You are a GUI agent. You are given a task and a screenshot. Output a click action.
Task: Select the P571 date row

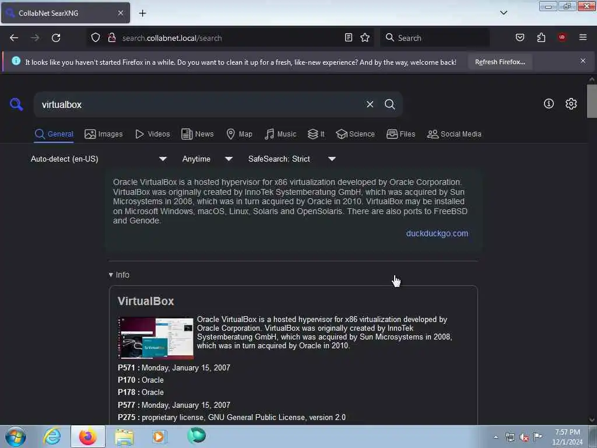(174, 367)
